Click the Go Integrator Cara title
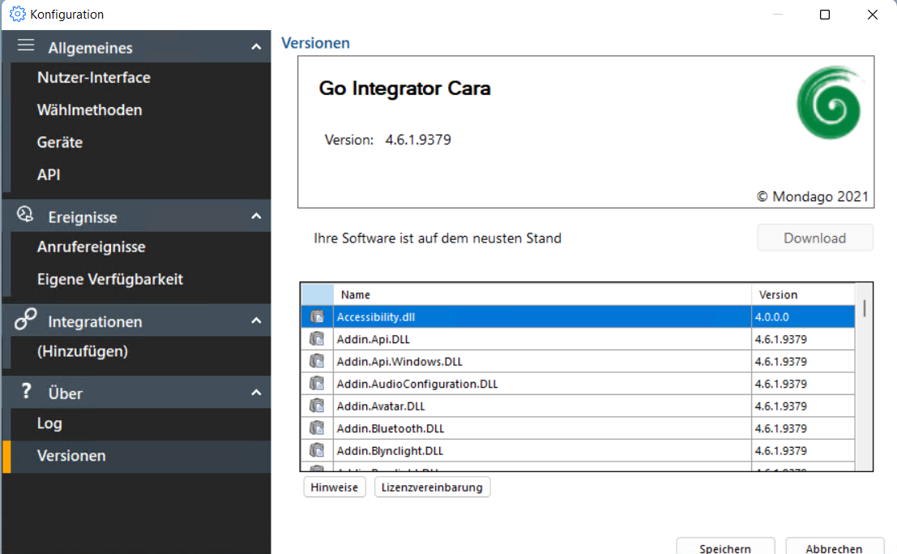897x554 pixels. [404, 88]
